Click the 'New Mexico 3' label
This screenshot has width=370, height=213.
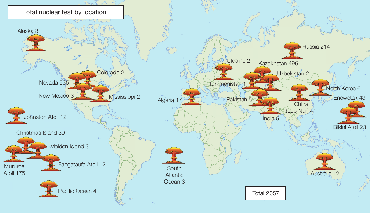pos(56,96)
